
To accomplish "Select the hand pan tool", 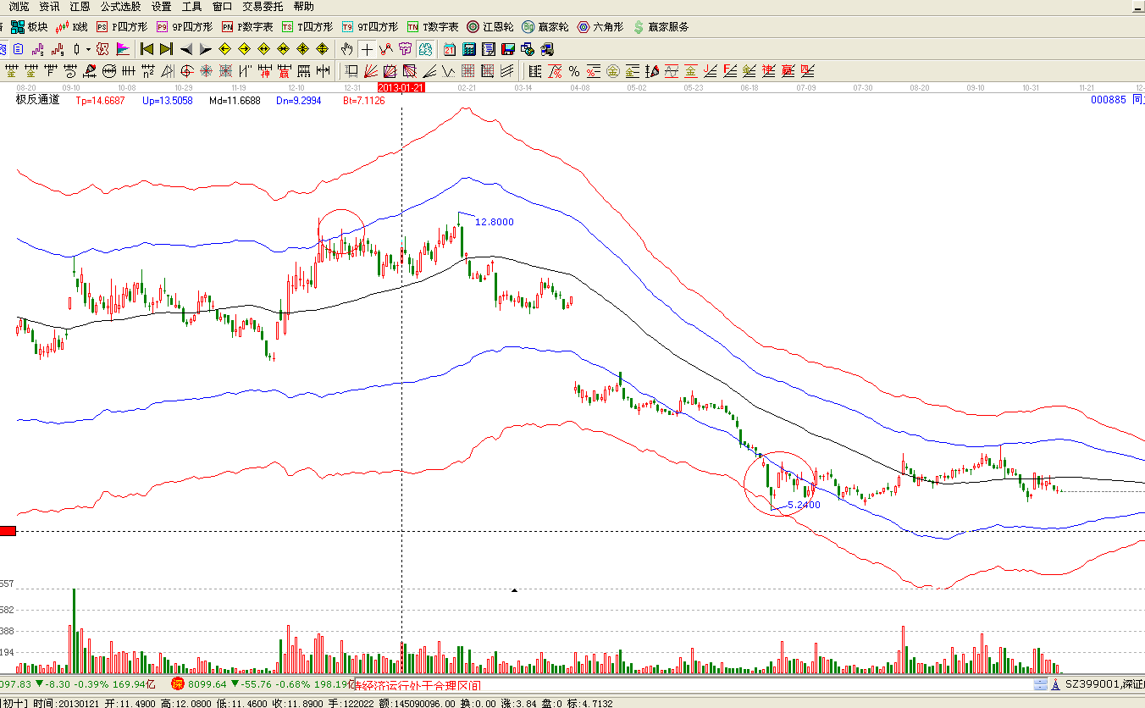I will click(x=347, y=49).
